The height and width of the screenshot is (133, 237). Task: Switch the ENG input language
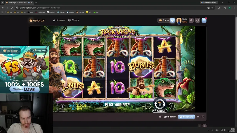tap(217, 130)
